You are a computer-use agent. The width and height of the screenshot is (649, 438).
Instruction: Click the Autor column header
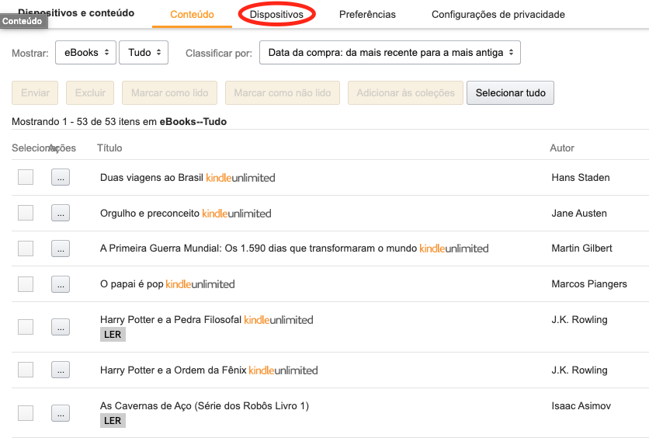click(x=562, y=148)
